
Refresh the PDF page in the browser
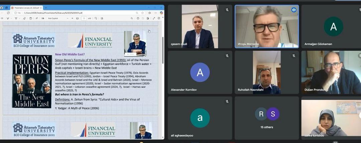[x=8, y=13]
